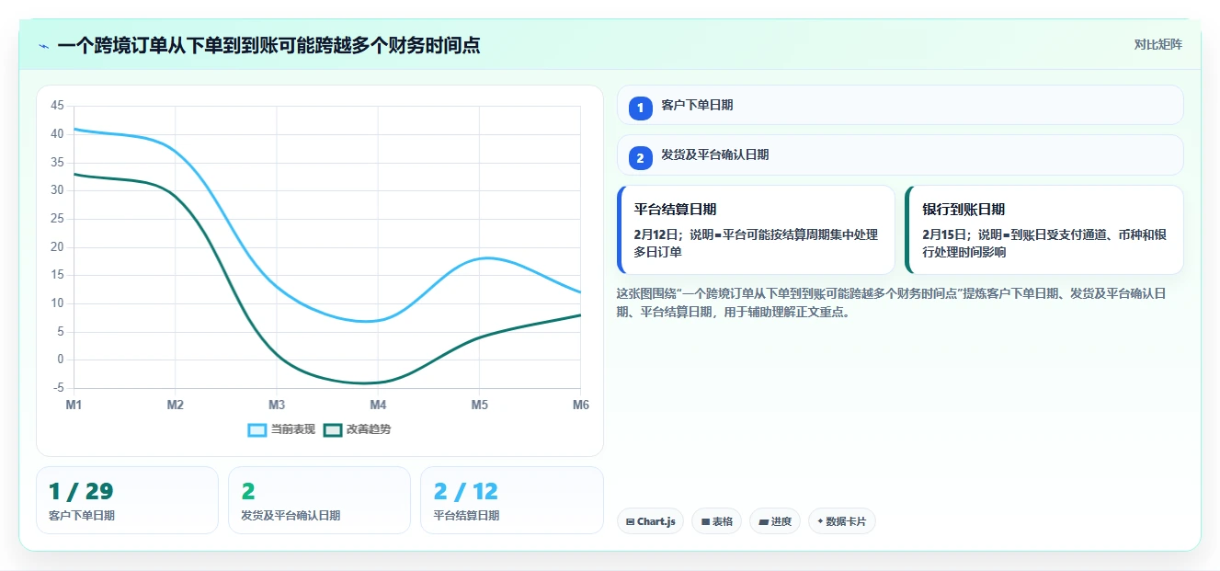Click the -5 y-axis value
This screenshot has width=1220, height=571.
pos(57,388)
